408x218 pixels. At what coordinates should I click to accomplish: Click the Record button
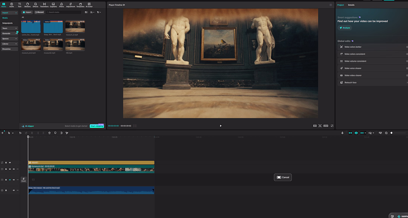coord(39,12)
